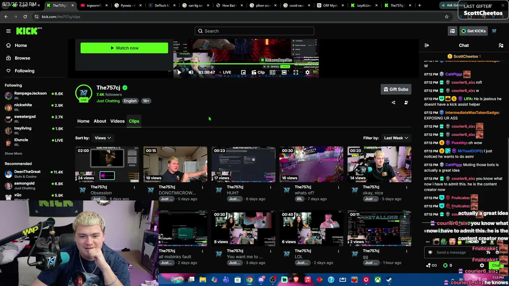Switch to the About channel tab

point(100,121)
